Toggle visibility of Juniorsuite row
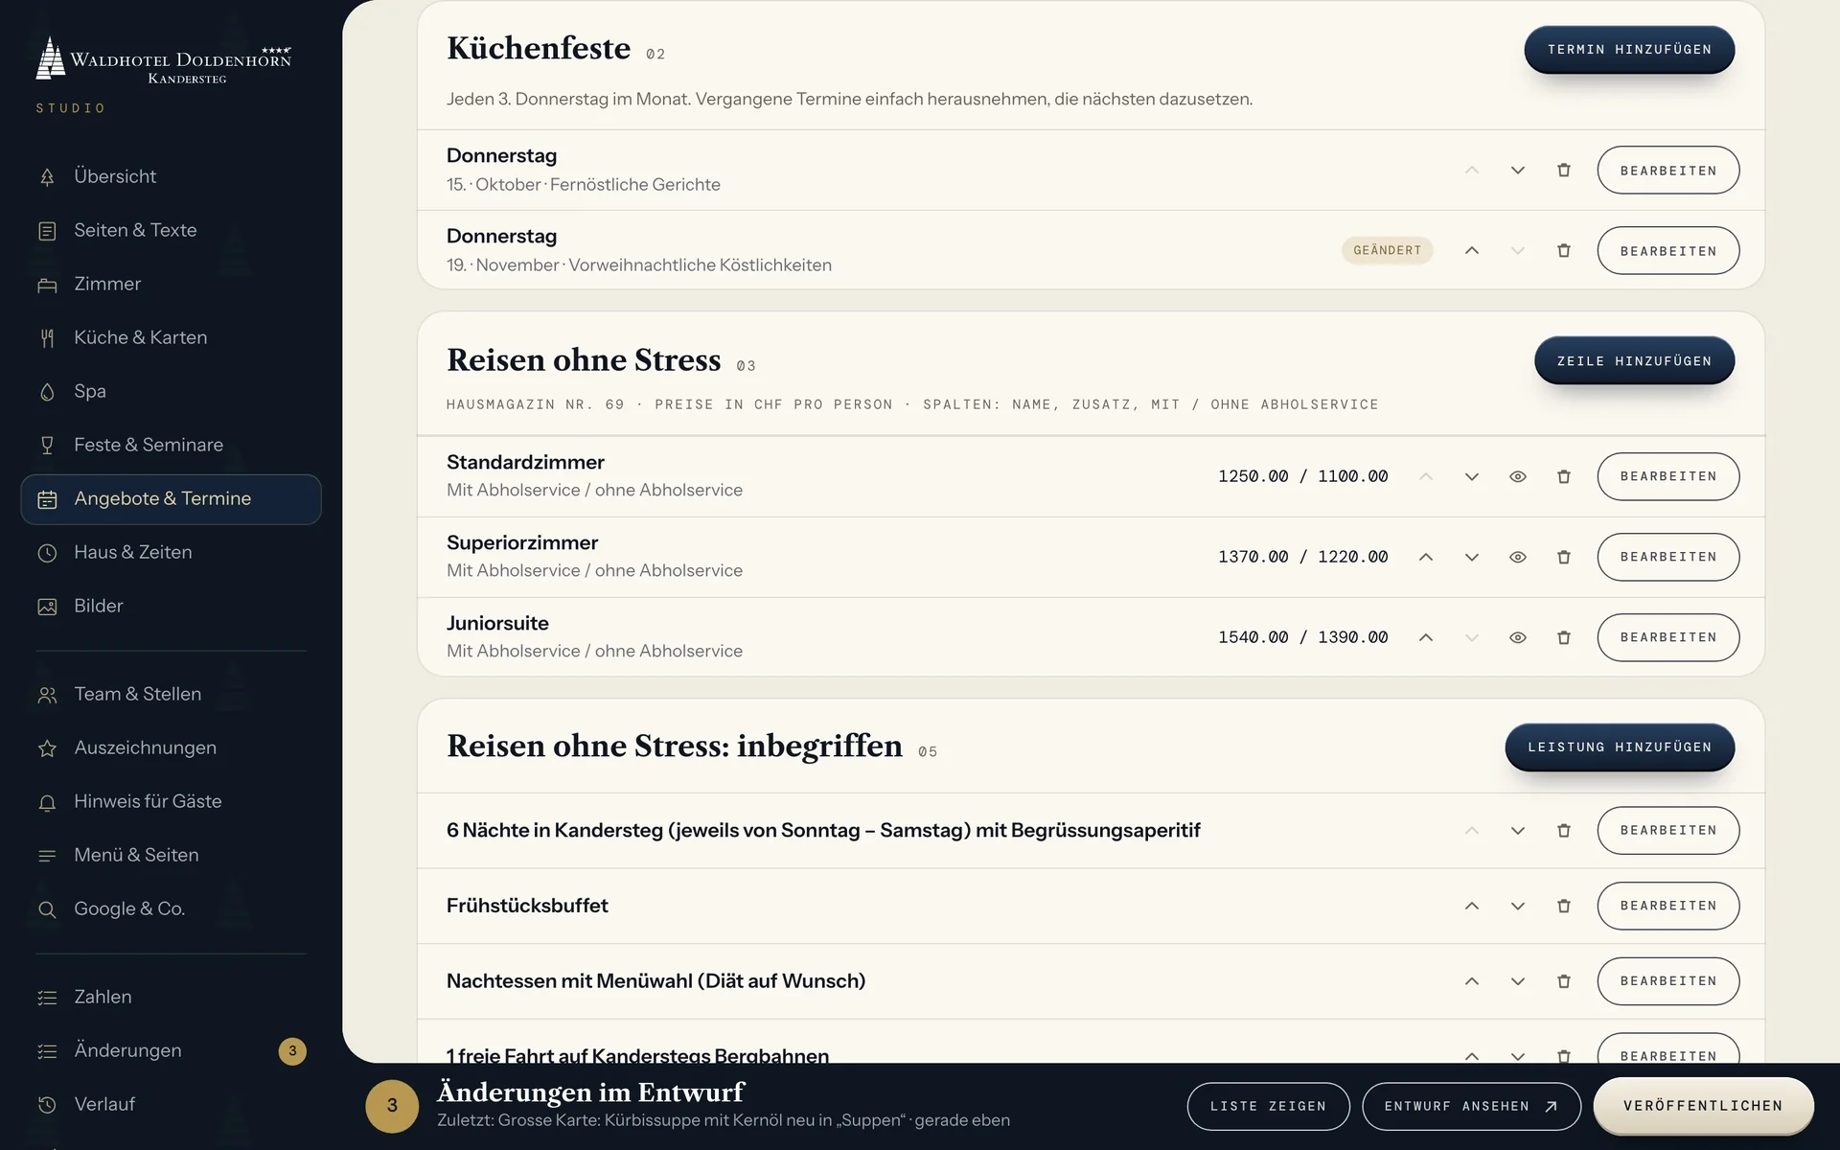This screenshot has width=1840, height=1150. pyautogui.click(x=1518, y=638)
